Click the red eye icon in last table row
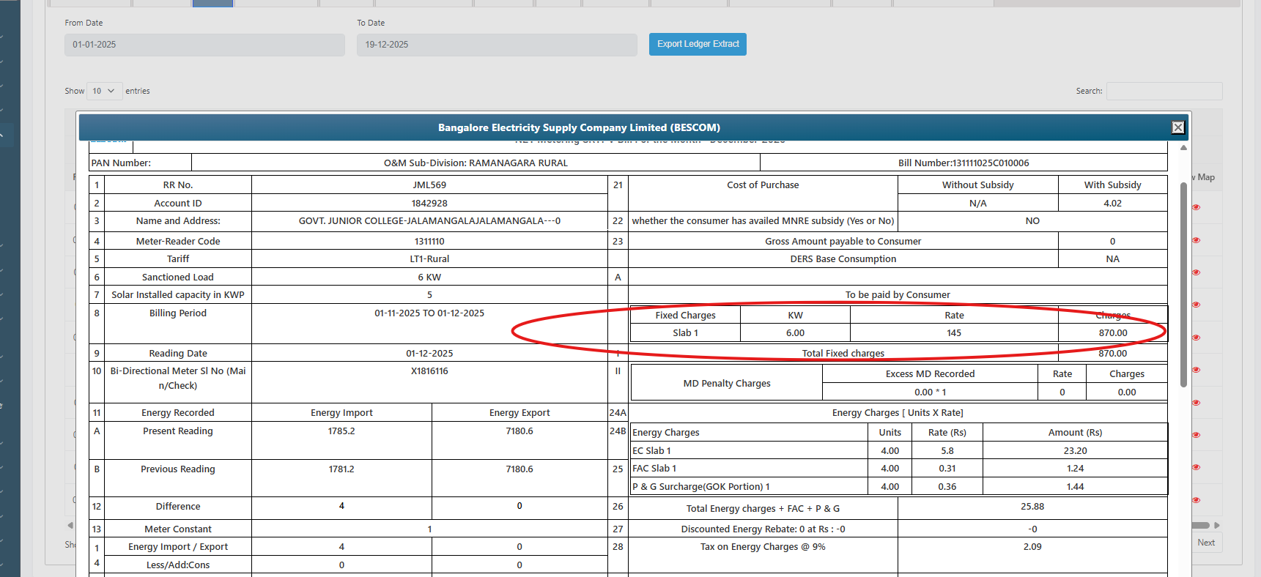 click(1196, 500)
